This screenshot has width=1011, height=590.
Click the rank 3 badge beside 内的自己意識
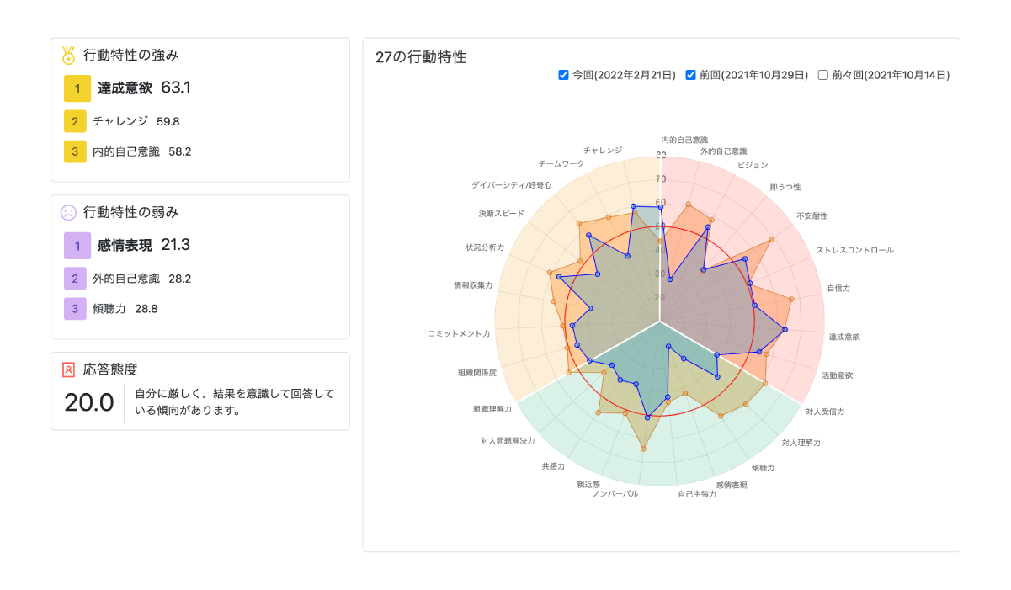click(x=75, y=151)
